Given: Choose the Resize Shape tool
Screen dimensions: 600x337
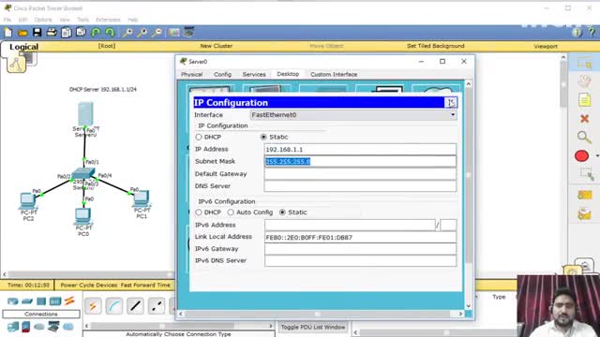Looking at the screenshot, I should (x=586, y=174).
